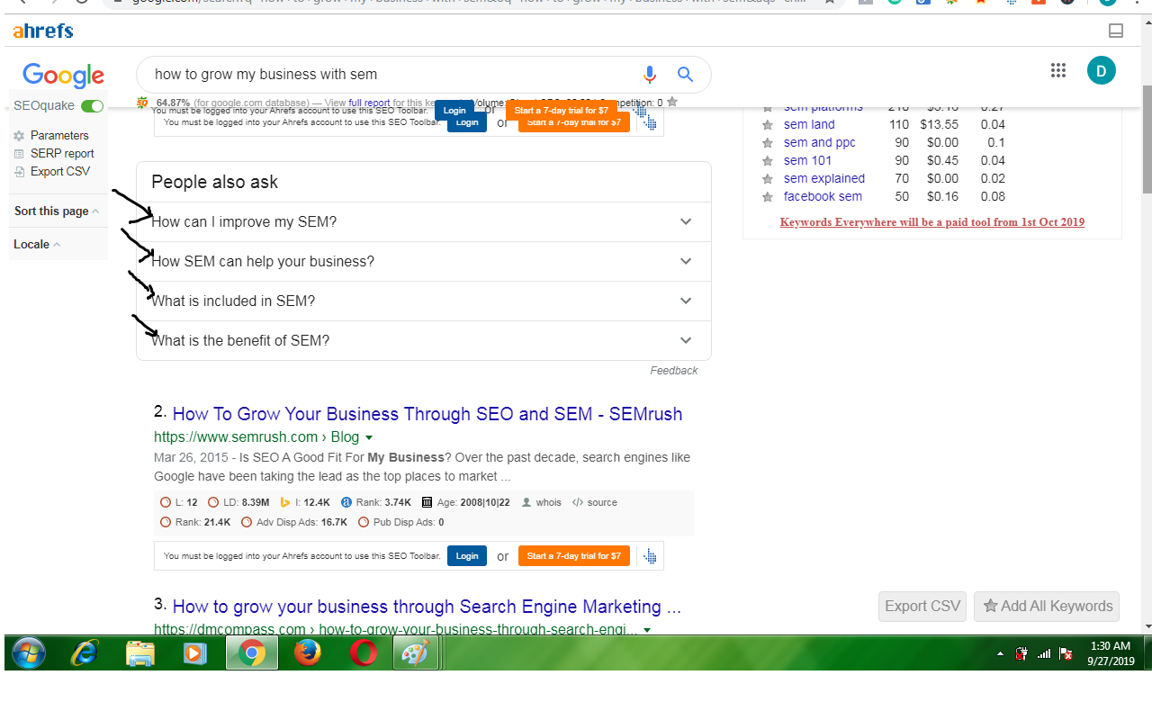Show hidden system tray icons arrow

coord(1000,653)
